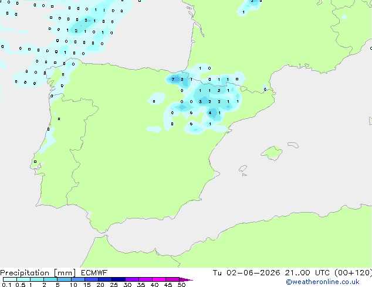Select the legend tick label '50'
The image size is (372, 287).
181,285
